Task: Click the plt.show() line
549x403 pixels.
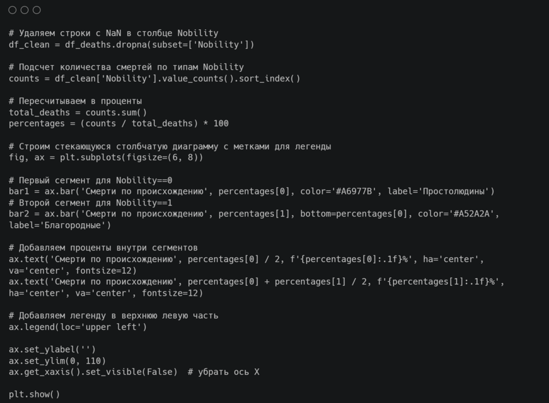Action: pyautogui.click(x=34, y=394)
